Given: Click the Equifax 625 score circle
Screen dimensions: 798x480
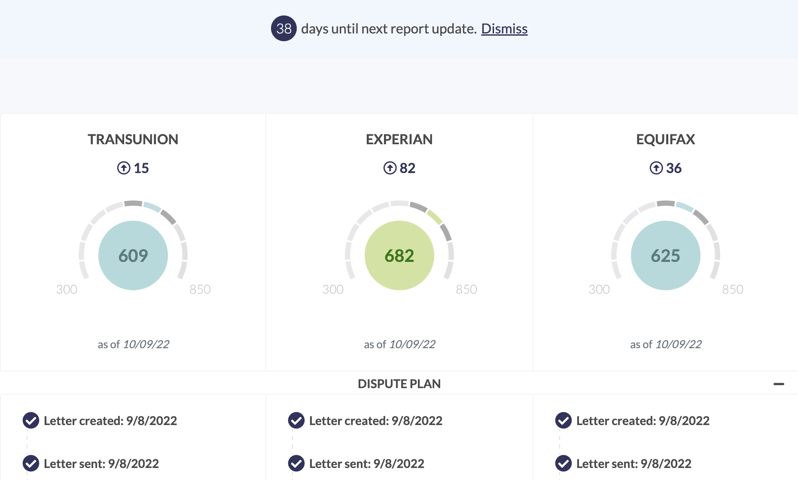Looking at the screenshot, I should pos(666,255).
